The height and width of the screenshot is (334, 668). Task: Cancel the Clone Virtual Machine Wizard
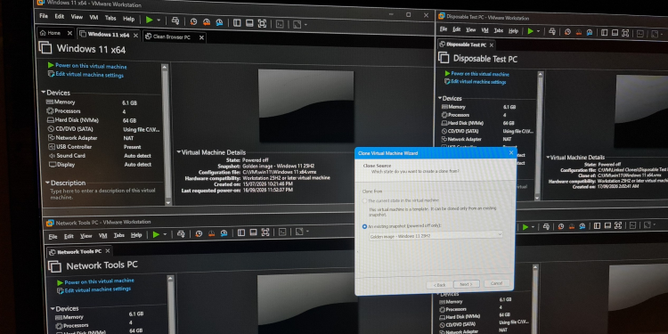[x=496, y=283]
